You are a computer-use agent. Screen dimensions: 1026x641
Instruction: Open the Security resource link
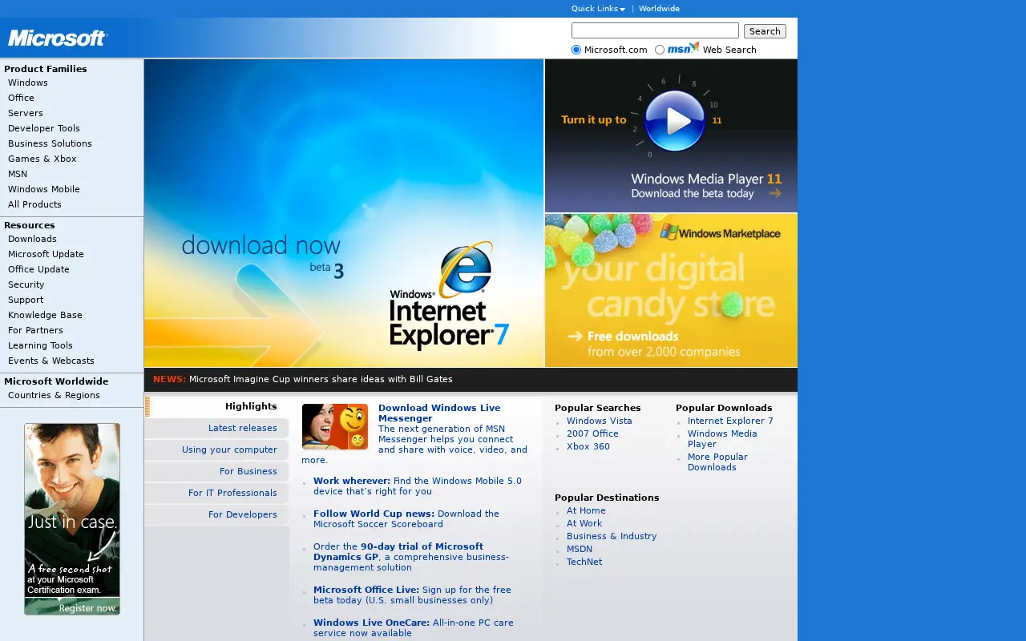[26, 284]
